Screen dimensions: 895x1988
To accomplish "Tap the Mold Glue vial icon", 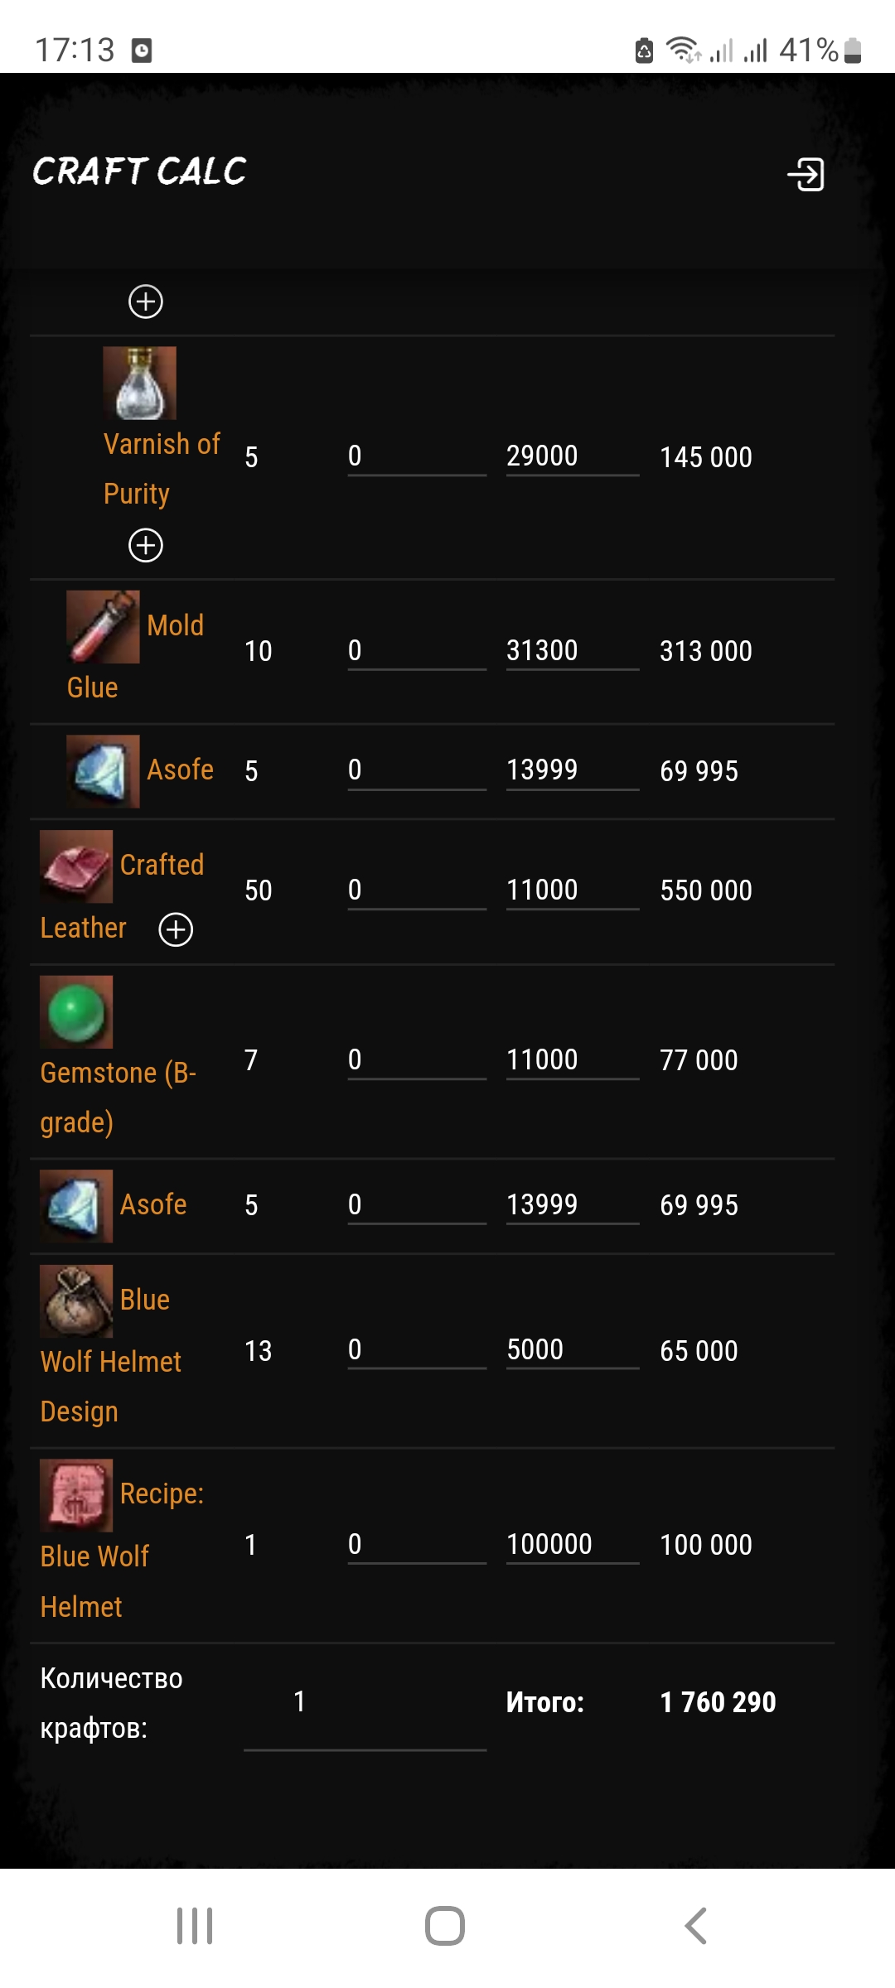I will click(x=103, y=627).
